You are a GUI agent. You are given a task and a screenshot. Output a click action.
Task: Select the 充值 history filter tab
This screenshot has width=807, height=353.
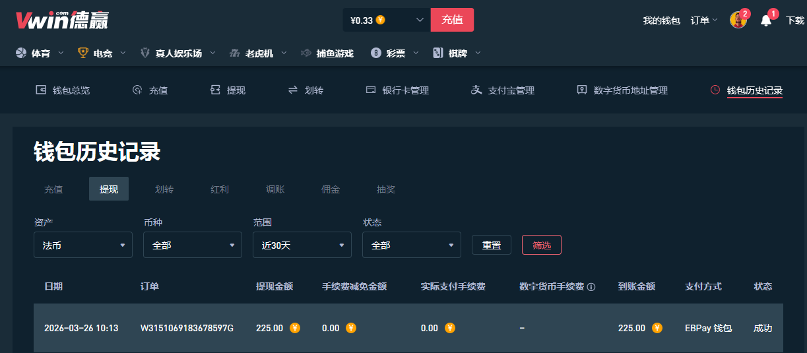(x=53, y=189)
